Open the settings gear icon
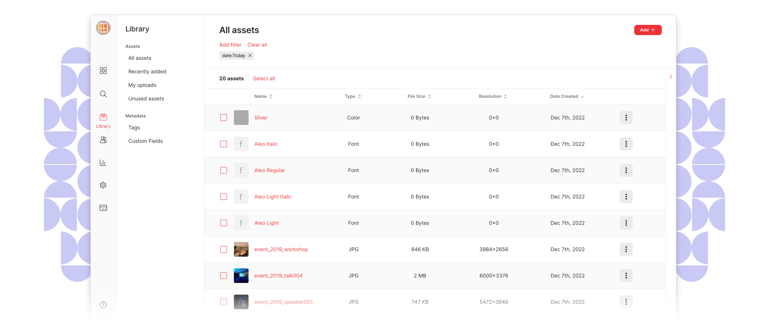769x329 pixels. 103,185
